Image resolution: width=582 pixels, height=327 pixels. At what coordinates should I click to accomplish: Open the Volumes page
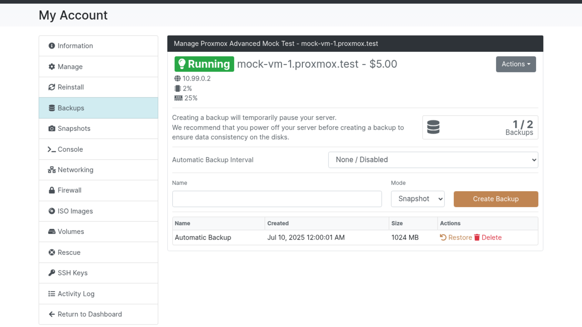(98, 232)
